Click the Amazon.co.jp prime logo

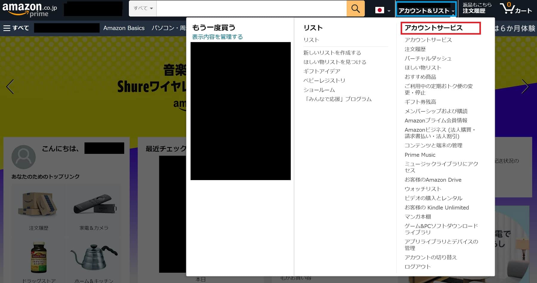pos(30,9)
